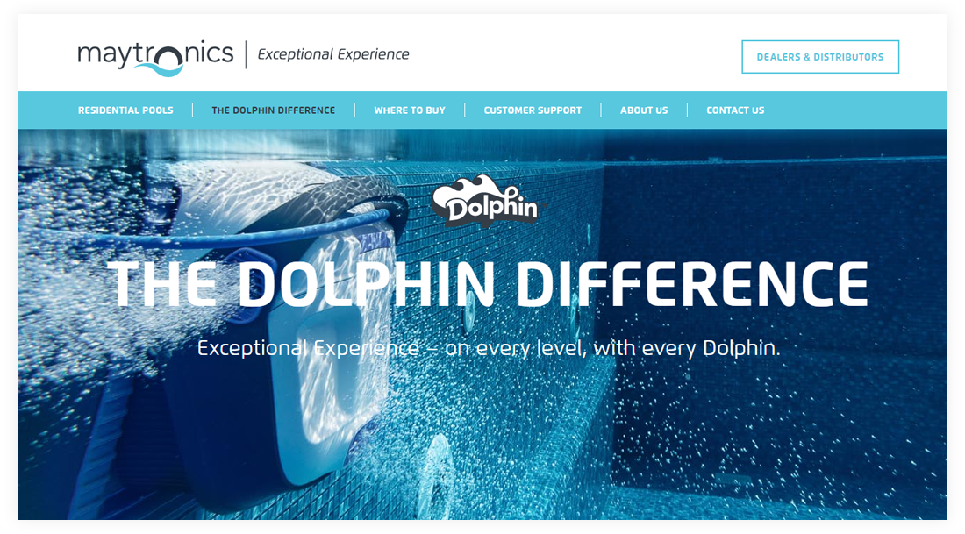Open the Residential Pools menu
965x534 pixels.
[125, 110]
